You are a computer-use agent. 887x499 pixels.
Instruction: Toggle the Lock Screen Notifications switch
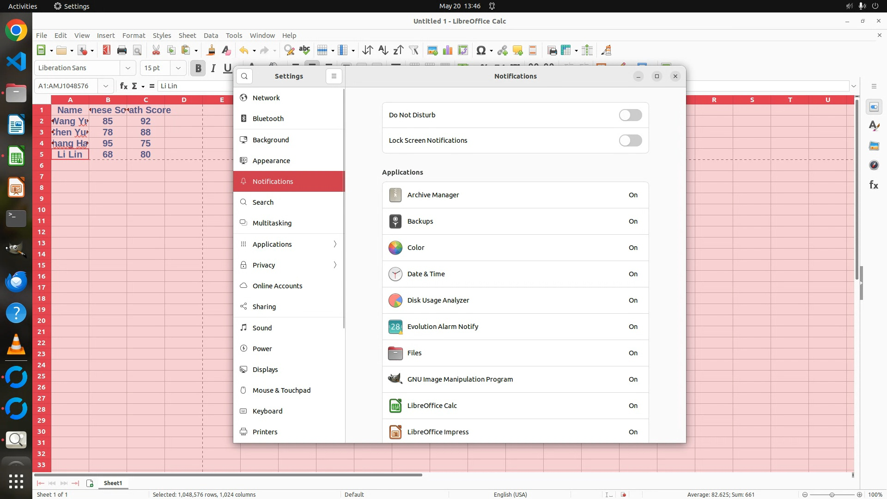pyautogui.click(x=630, y=140)
